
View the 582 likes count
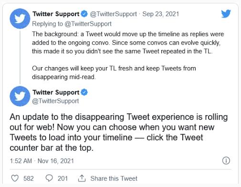coord(29,178)
